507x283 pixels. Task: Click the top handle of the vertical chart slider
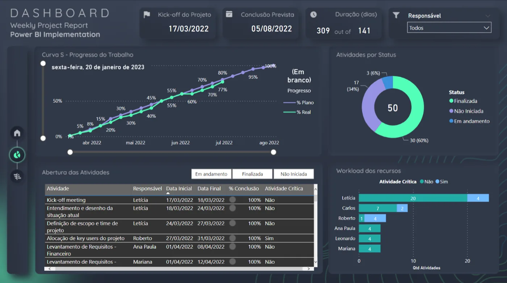[x=43, y=63]
